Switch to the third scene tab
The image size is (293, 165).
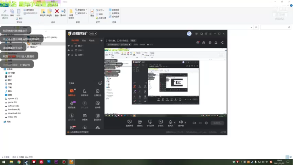coord(92,40)
